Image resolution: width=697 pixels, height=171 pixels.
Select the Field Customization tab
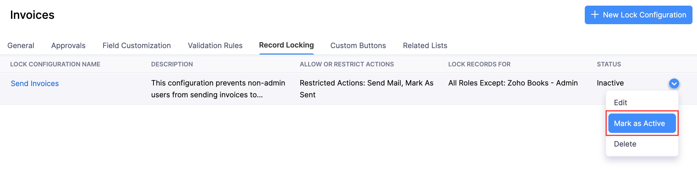tap(137, 45)
